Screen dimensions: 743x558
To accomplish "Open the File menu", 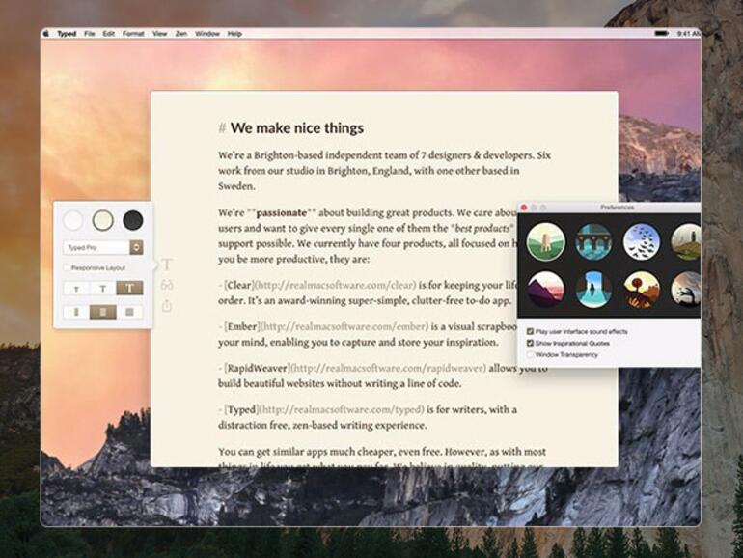I will [90, 34].
